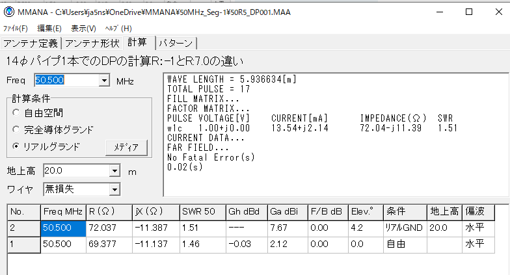The width and height of the screenshot is (510, 275).
Task: Open the 編集(E) menu
Action: point(49,29)
